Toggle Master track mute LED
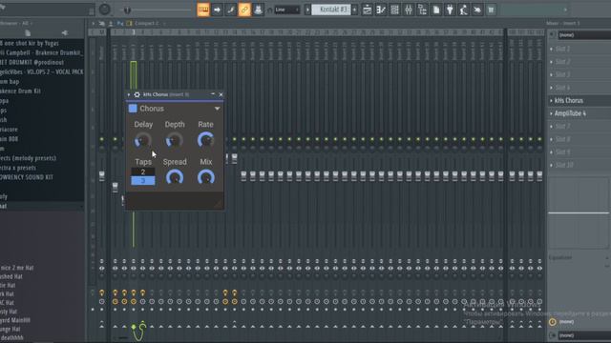This screenshot has height=343, width=611. click(102, 139)
